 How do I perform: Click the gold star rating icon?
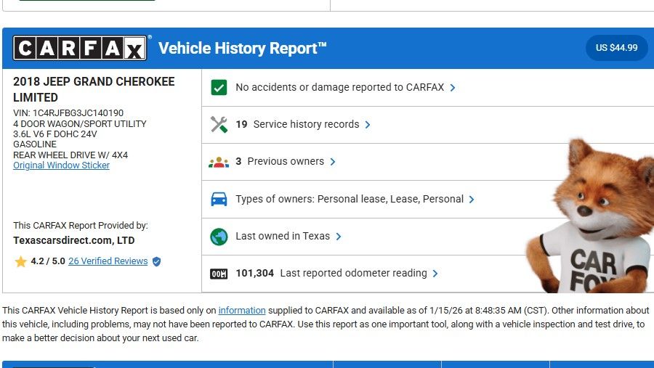coord(20,261)
